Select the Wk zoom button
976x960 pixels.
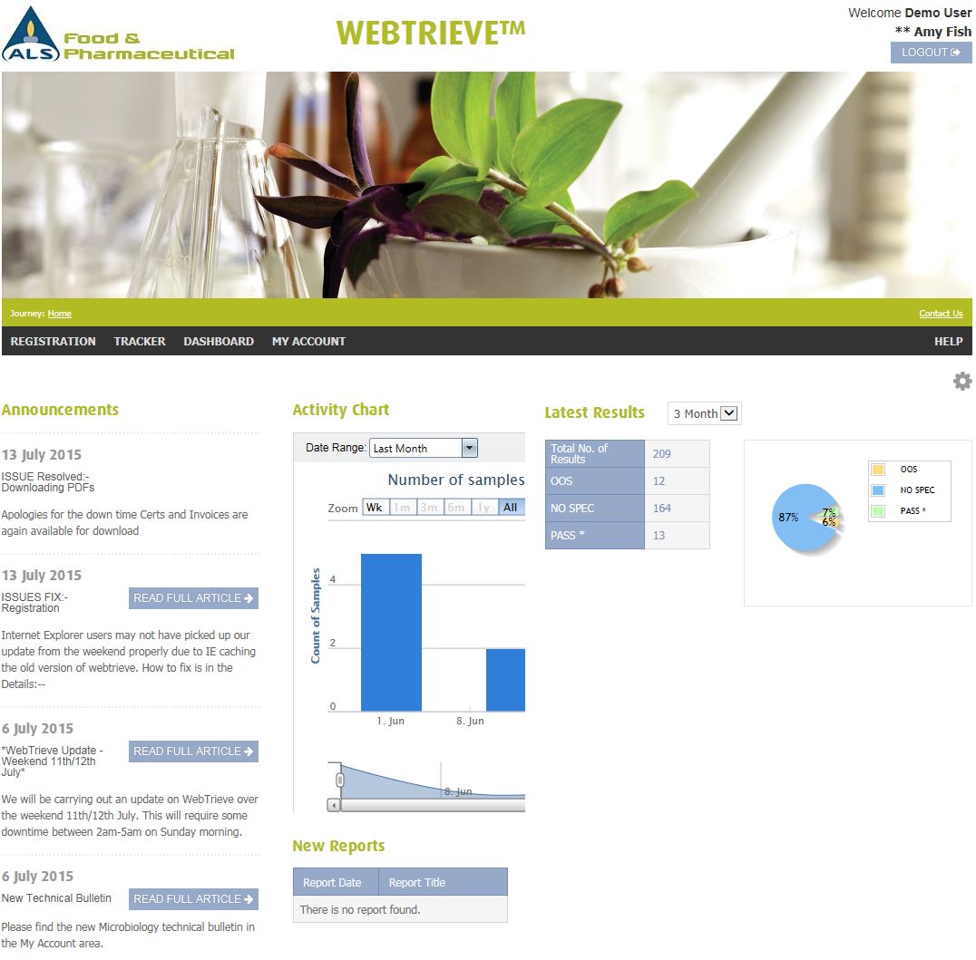point(376,508)
